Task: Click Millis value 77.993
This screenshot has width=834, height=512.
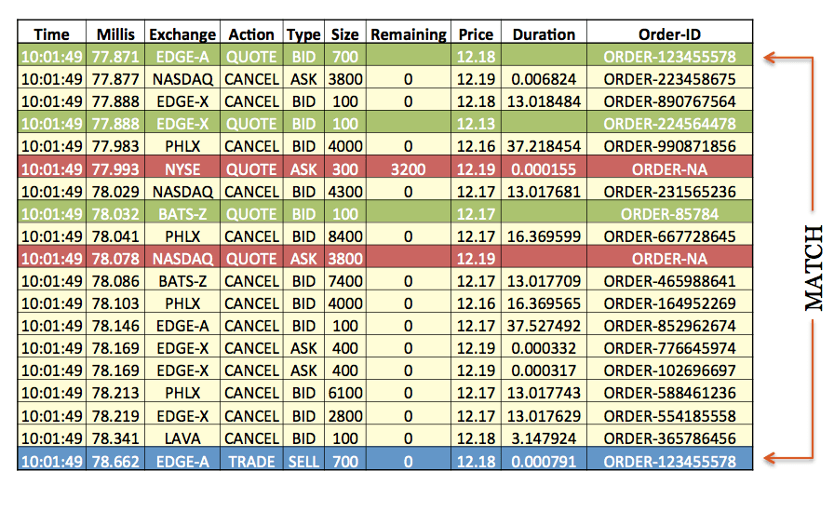Action: (115, 169)
